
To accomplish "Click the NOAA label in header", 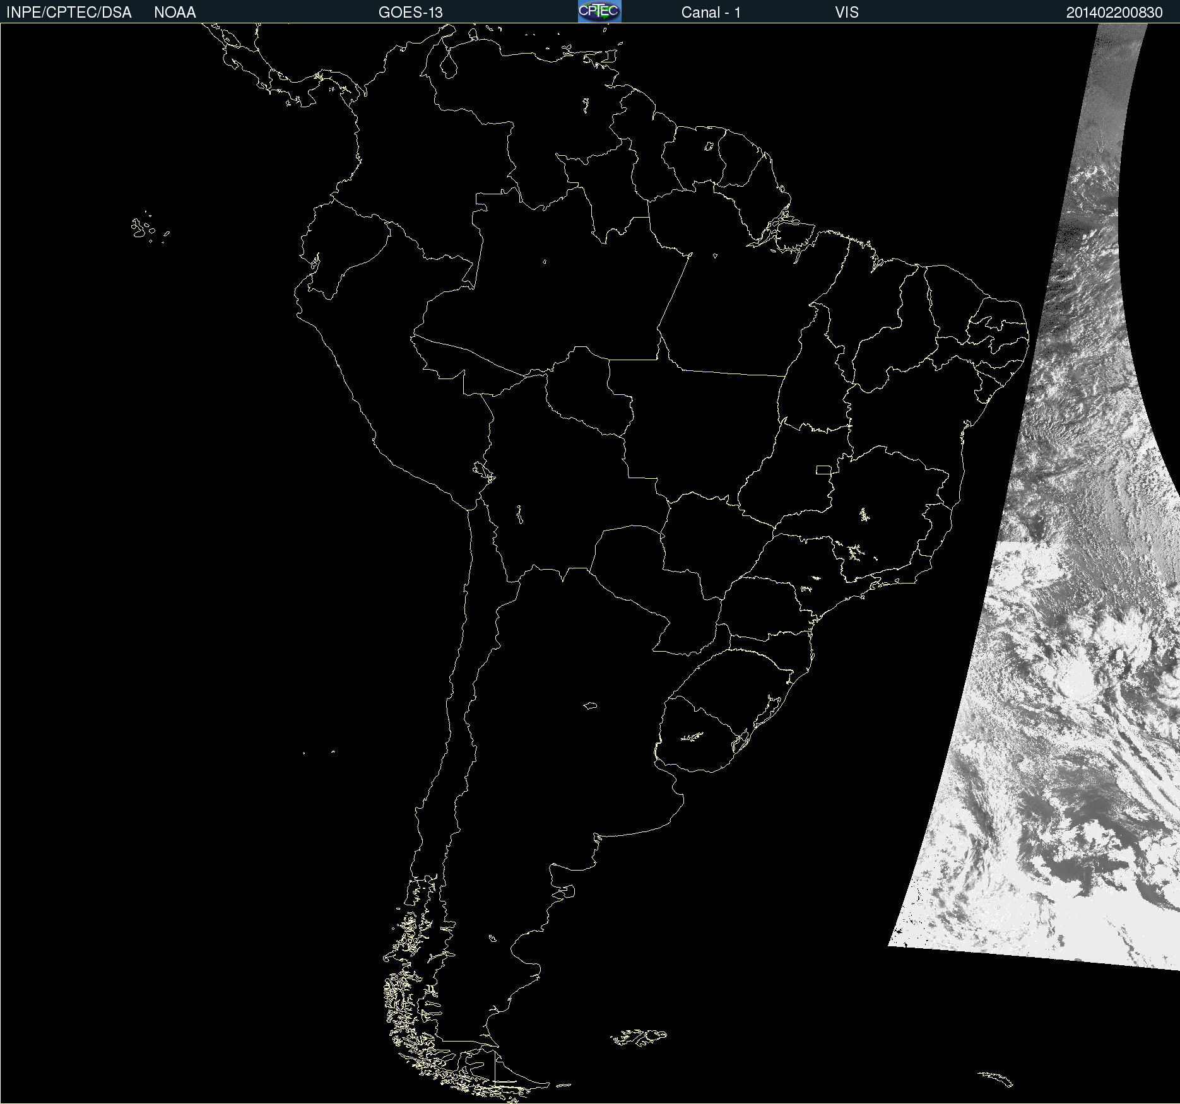I will [x=175, y=13].
